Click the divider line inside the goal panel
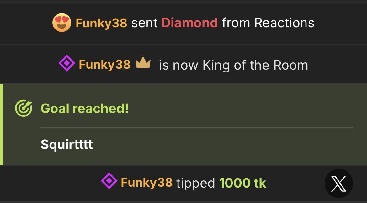This screenshot has width=367, height=203. tap(196, 128)
